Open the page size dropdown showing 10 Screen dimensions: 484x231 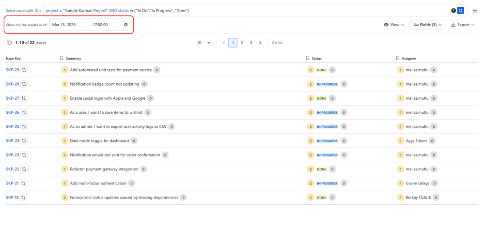[x=203, y=43]
